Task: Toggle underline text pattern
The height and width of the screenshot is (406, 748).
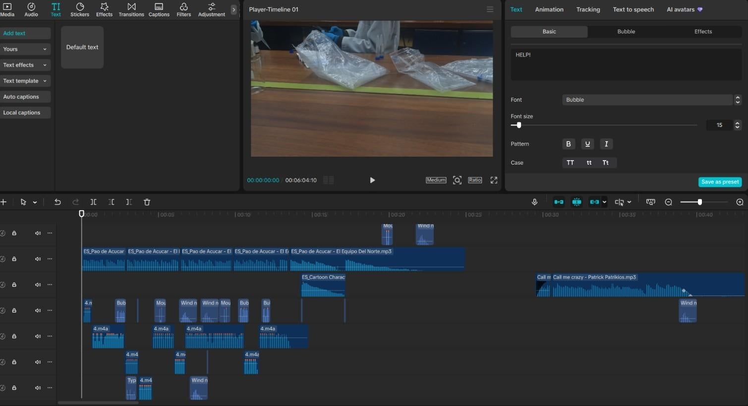Action: pyautogui.click(x=587, y=144)
